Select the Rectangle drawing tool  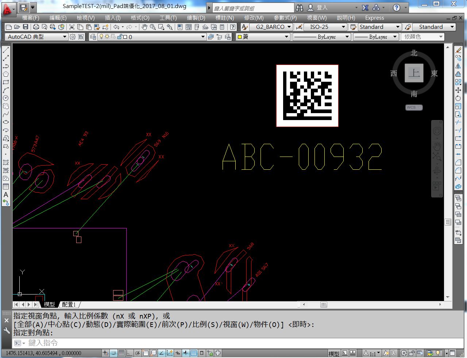pyautogui.click(x=6, y=82)
